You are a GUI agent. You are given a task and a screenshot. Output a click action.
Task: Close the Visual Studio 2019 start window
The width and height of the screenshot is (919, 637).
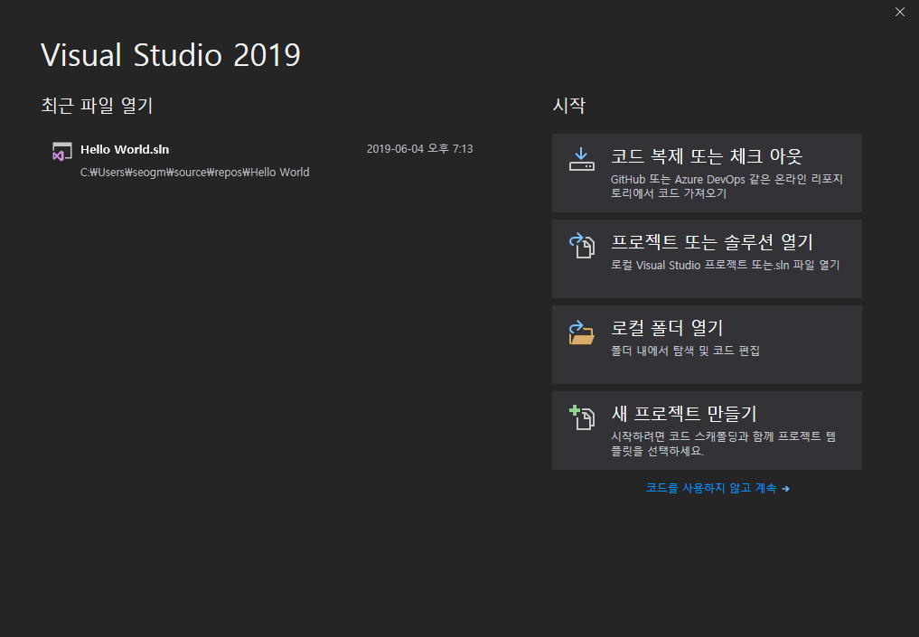(900, 12)
